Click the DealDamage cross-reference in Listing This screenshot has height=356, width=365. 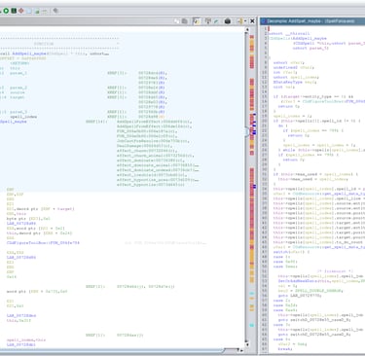[x=144, y=146]
